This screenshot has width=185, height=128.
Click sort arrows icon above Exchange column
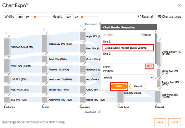click(6, 33)
